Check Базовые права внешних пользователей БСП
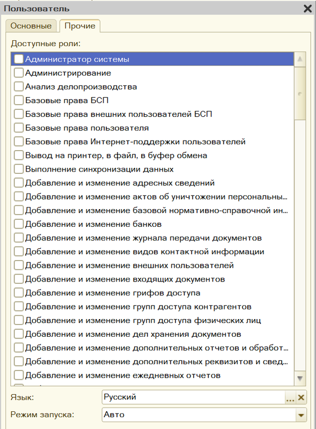The height and width of the screenshot is (429, 316). pyautogui.click(x=19, y=114)
